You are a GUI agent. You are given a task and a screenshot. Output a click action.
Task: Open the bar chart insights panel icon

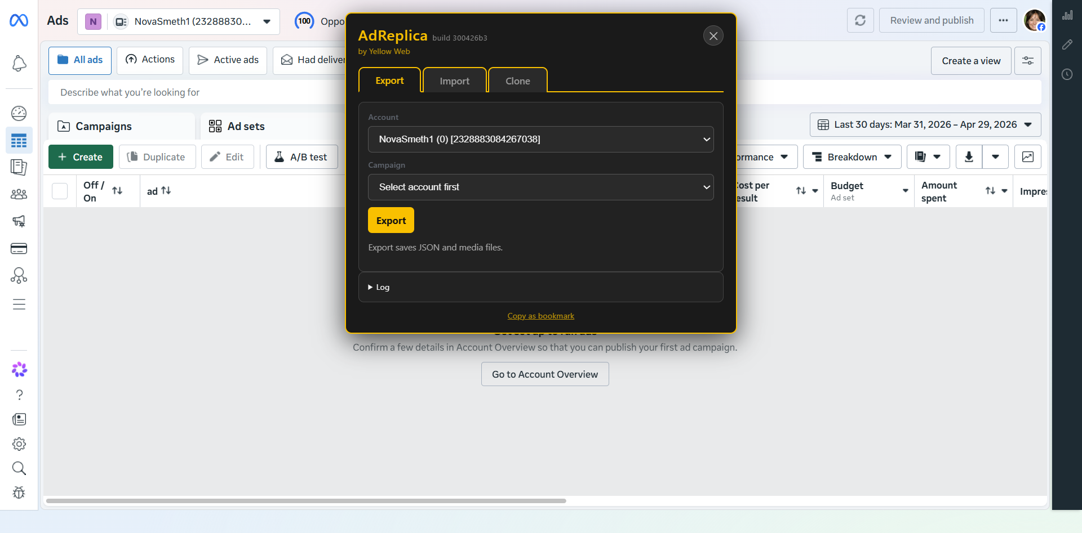(x=1067, y=15)
